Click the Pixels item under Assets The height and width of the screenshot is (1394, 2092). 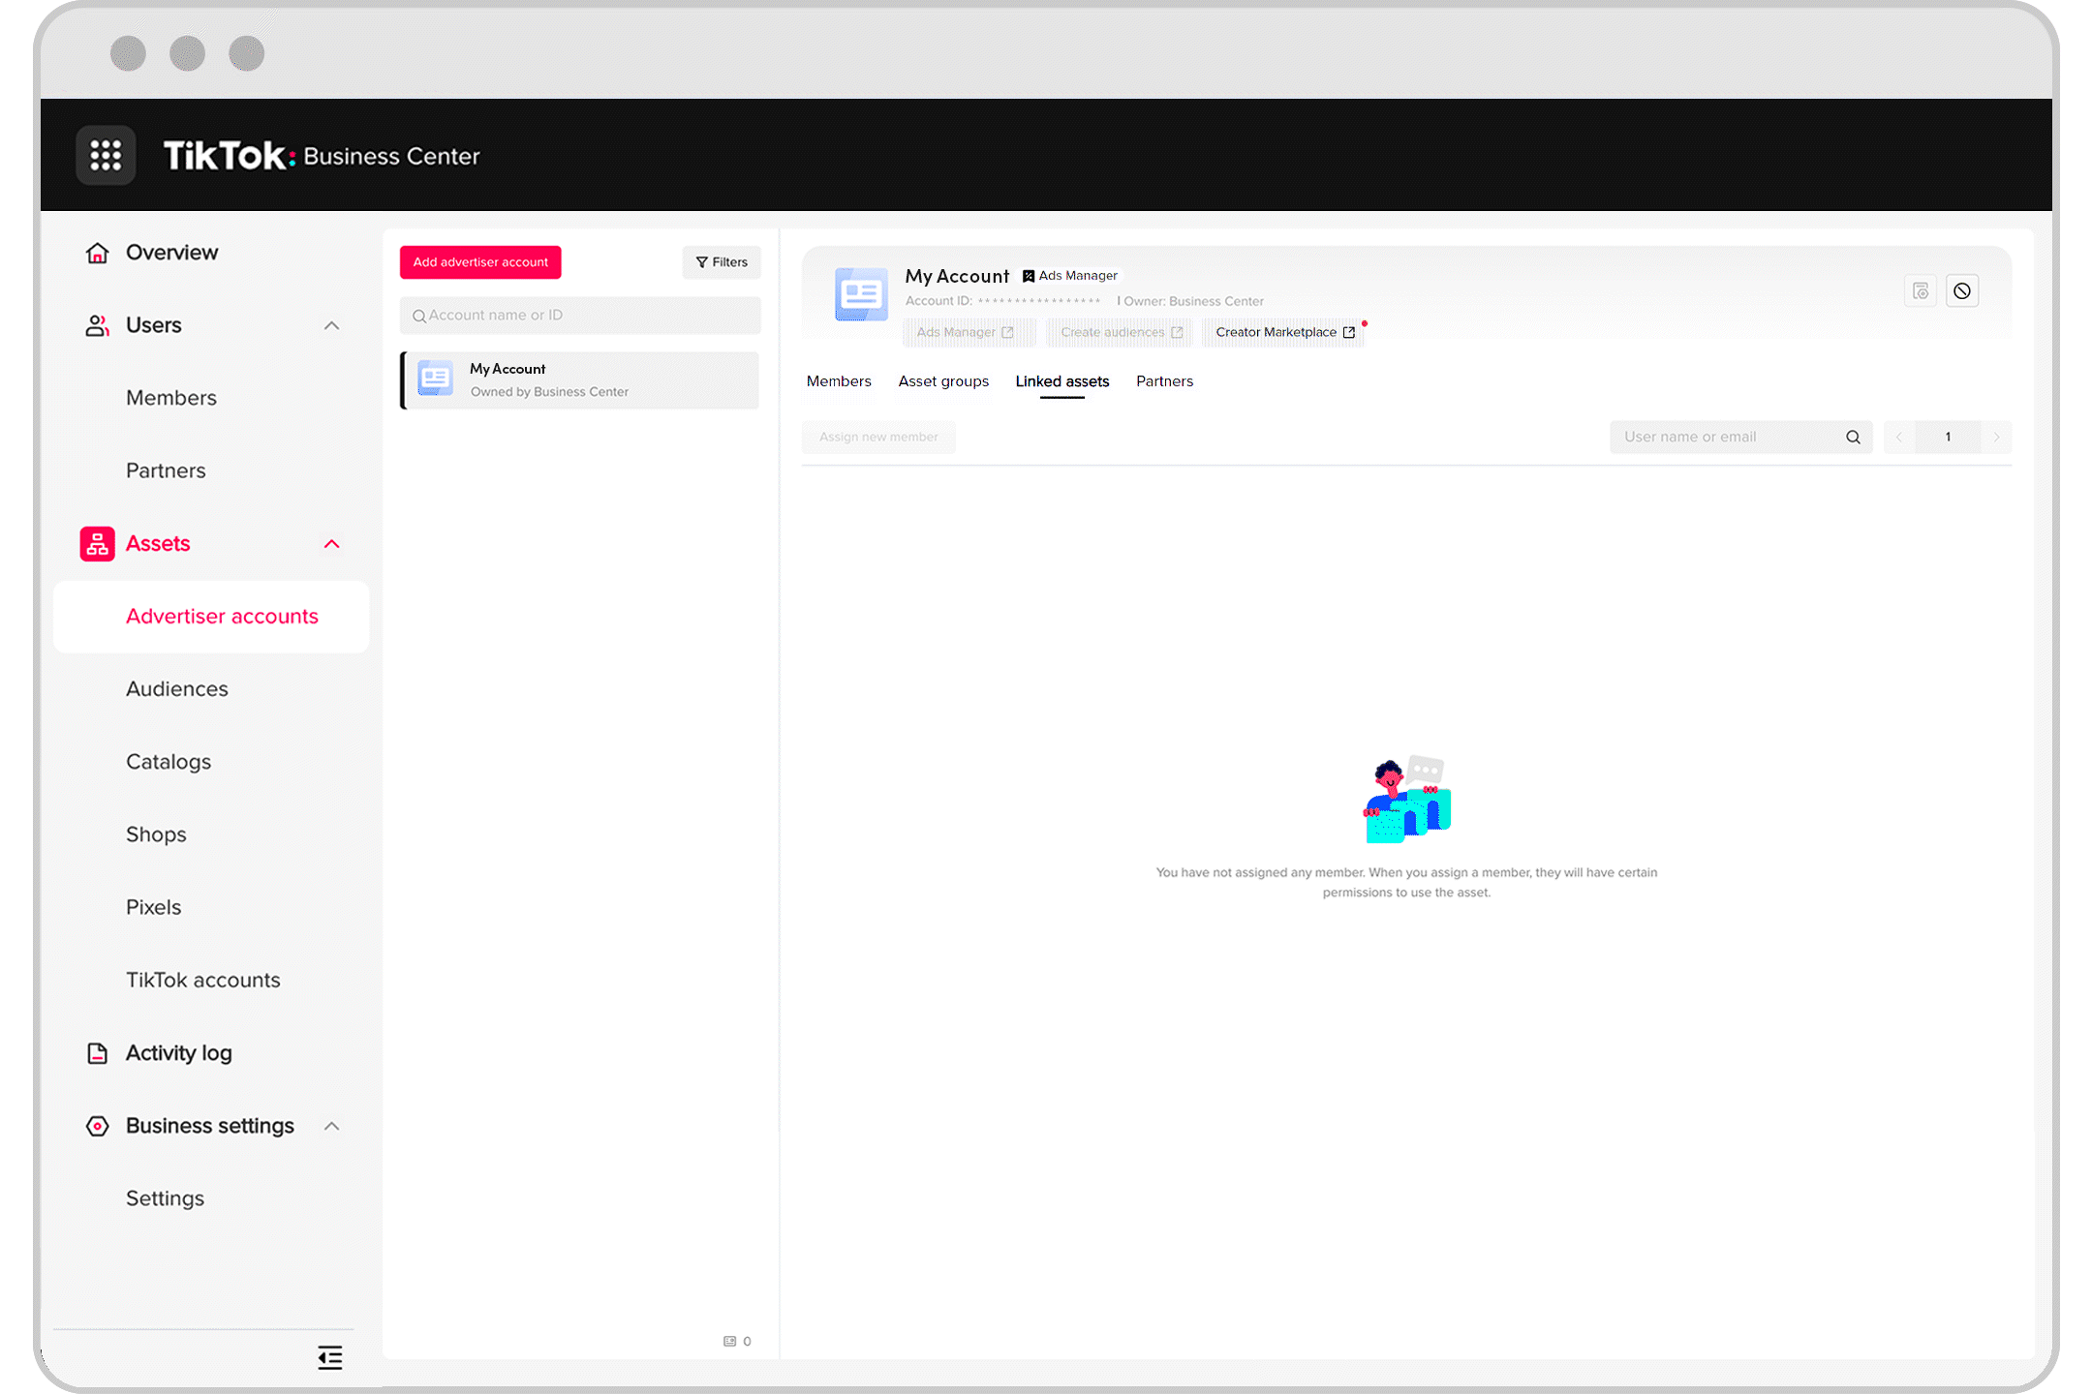coord(154,905)
